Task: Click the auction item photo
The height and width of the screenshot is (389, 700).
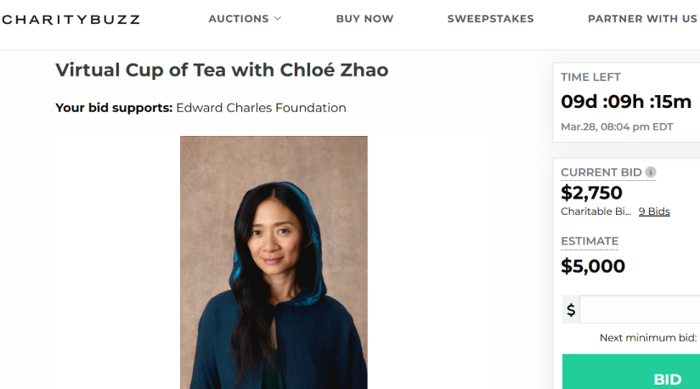Action: [274, 262]
